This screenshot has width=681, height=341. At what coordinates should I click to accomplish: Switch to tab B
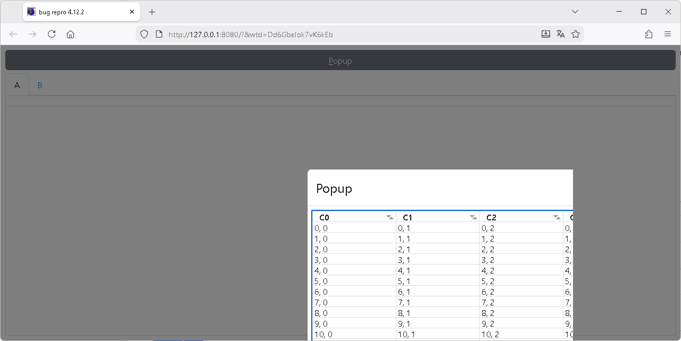(x=40, y=85)
